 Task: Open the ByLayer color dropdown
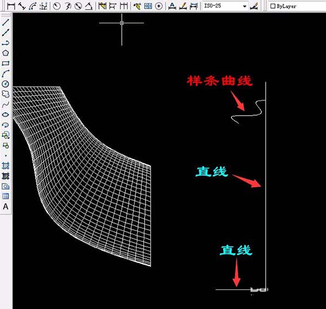click(297, 6)
